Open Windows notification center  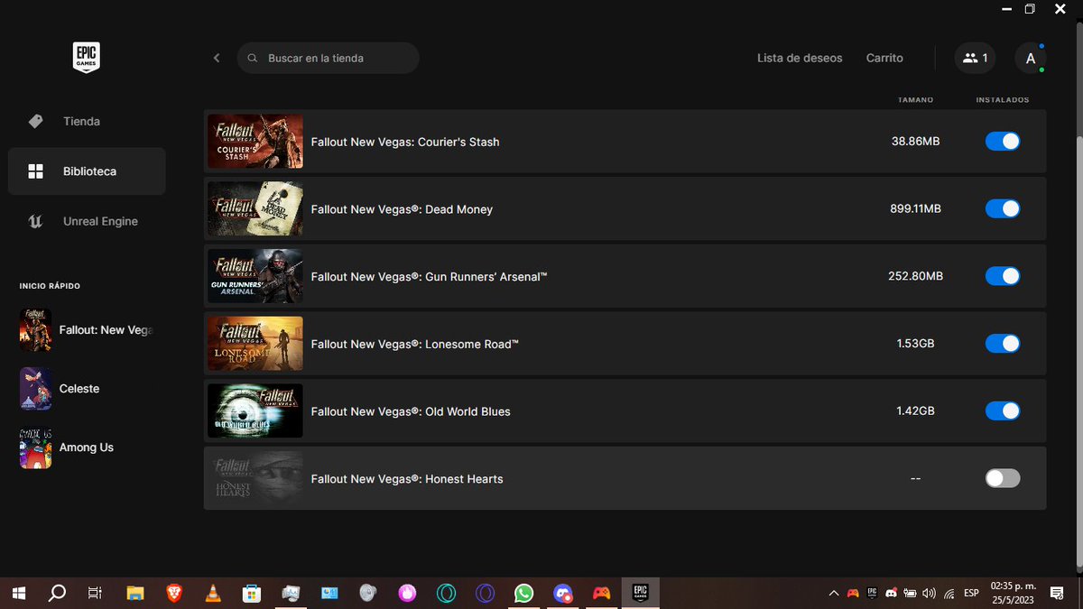pos(1057,593)
